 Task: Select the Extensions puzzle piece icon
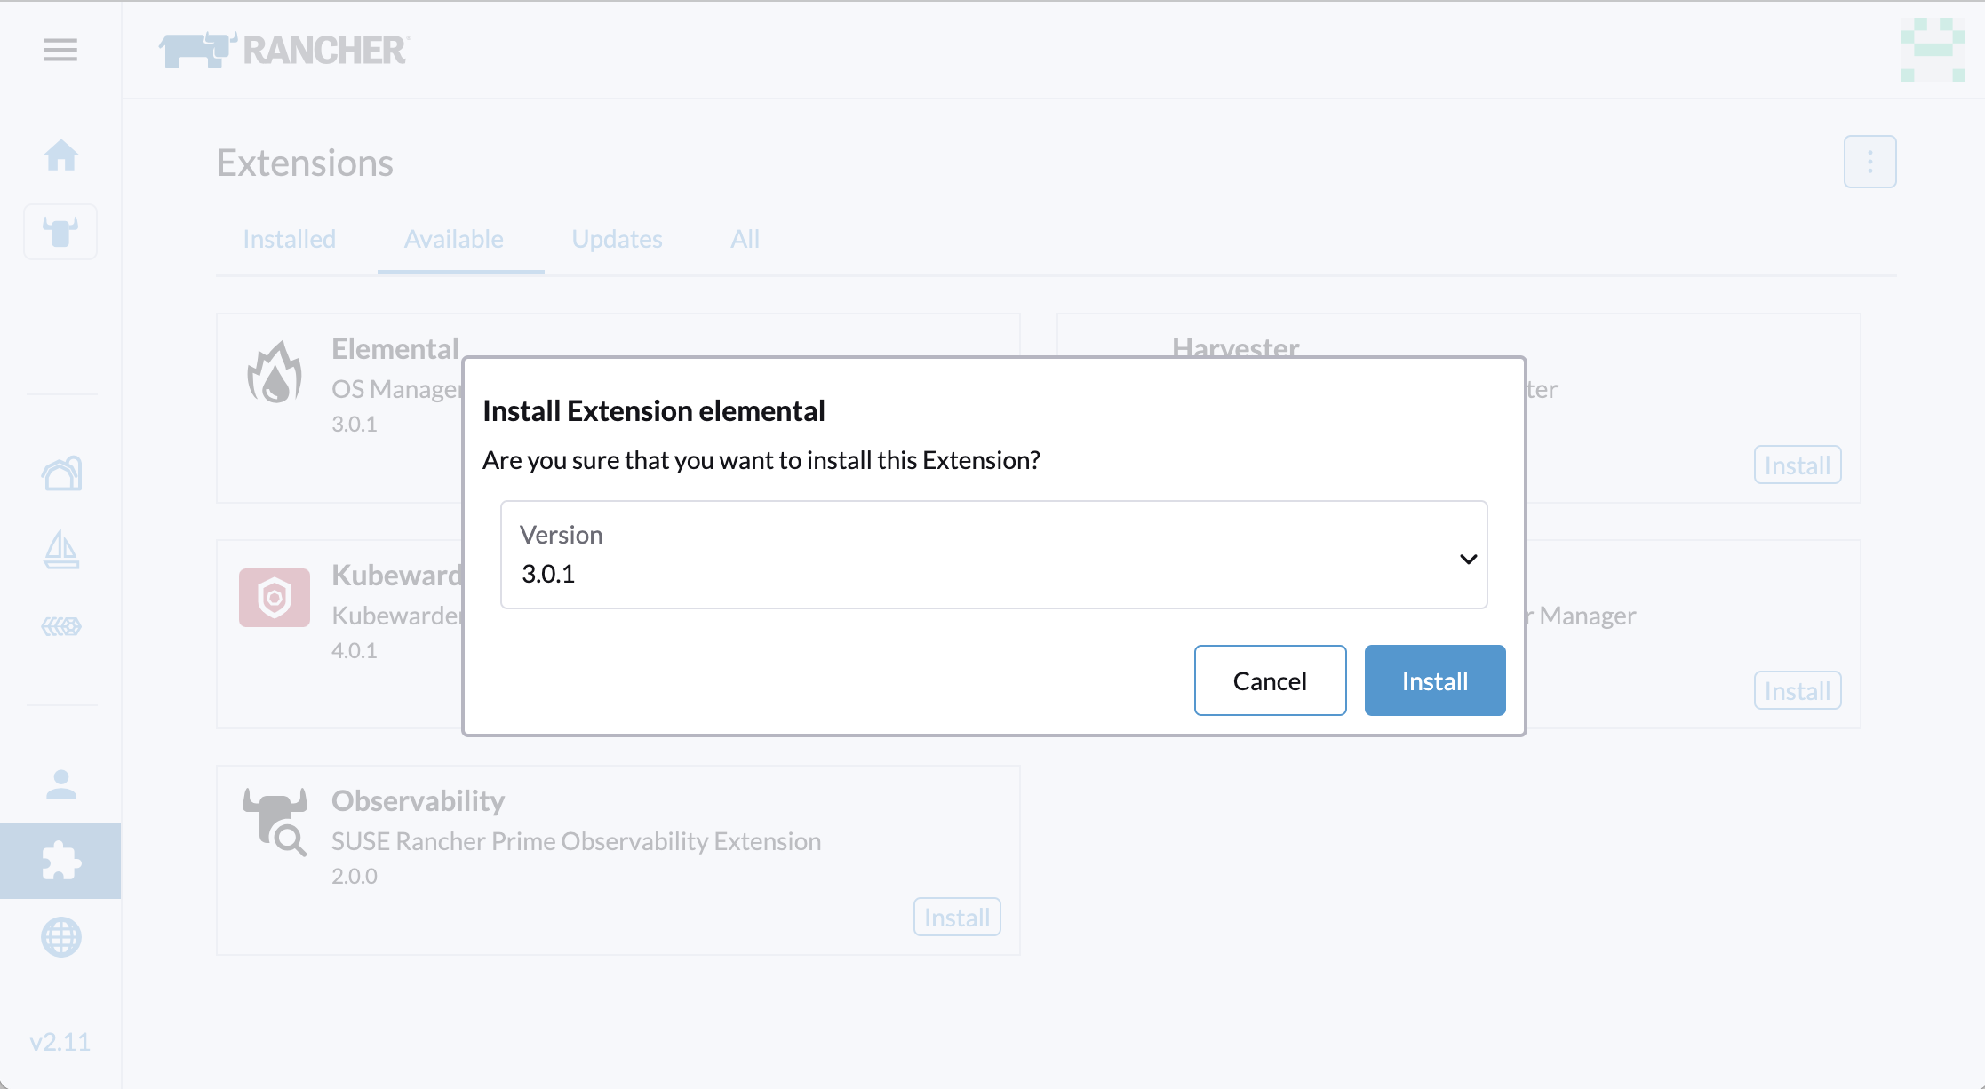pos(60,861)
